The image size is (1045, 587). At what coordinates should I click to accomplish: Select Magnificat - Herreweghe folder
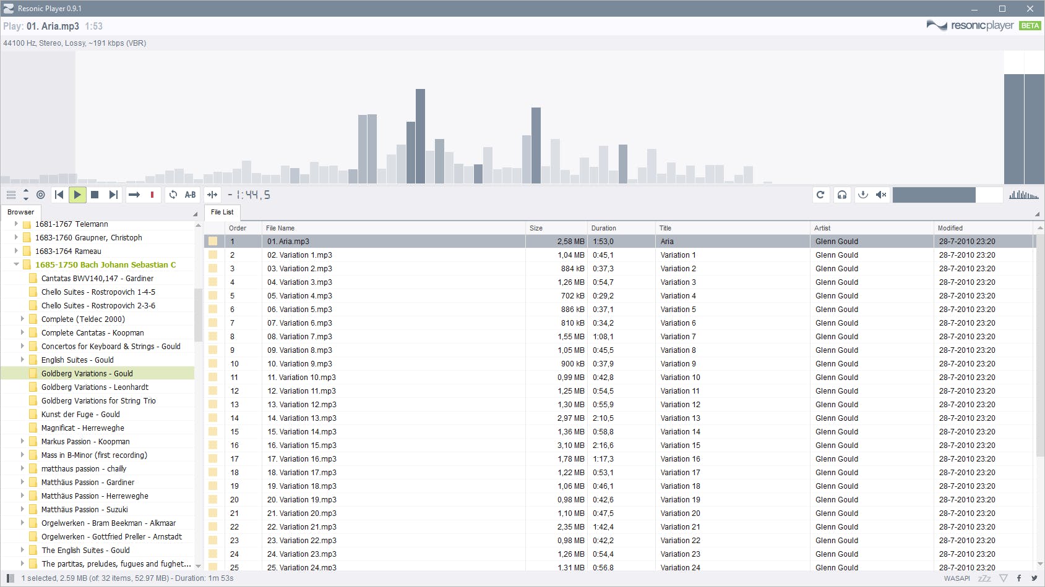(83, 428)
